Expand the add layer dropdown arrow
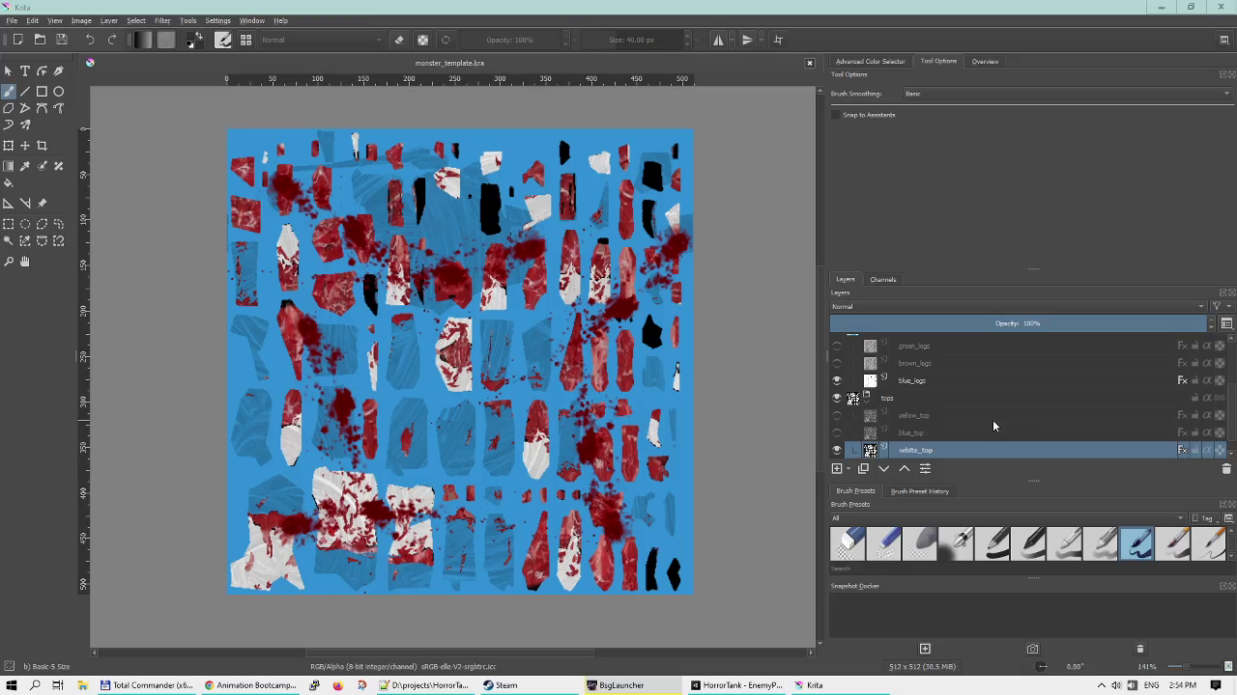Viewport: 1237px width, 695px height. coord(849,469)
